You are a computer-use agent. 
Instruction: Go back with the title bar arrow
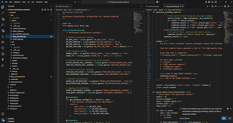[75, 2]
